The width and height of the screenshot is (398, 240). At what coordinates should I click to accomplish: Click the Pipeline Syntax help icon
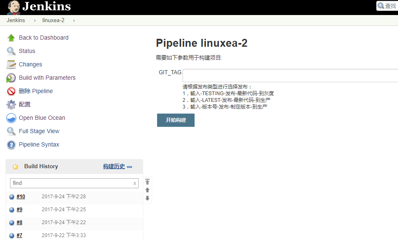[x=11, y=144]
